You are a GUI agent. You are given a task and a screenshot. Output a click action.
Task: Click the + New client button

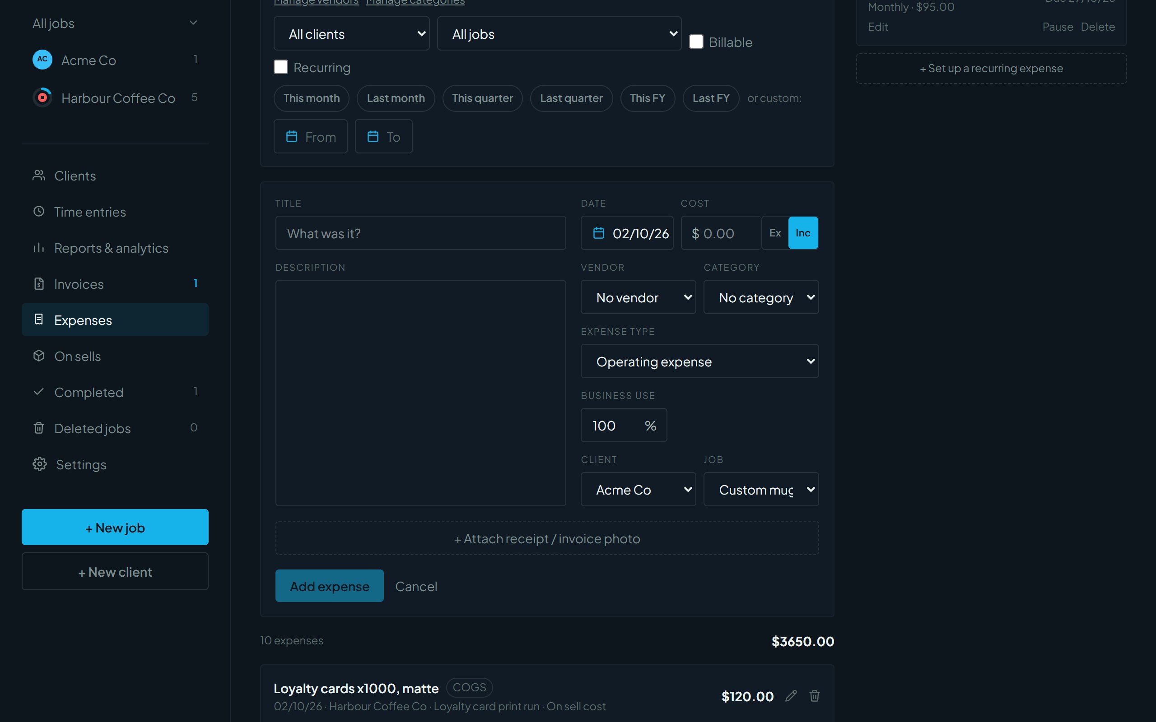pyautogui.click(x=115, y=572)
